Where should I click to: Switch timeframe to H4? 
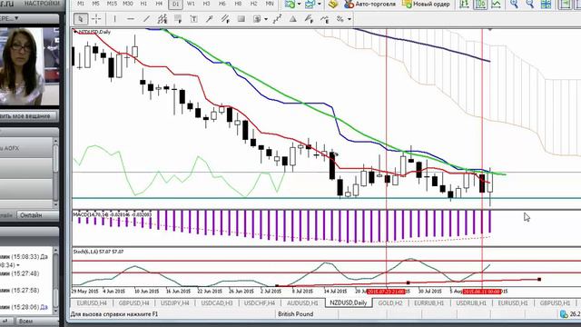[160, 4]
